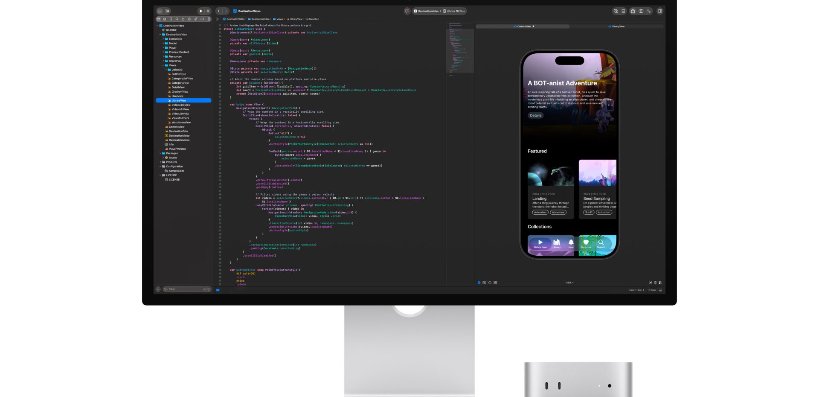The image size is (819, 397).
Task: Tap Favorites tab in phone preview
Action: tap(586, 244)
